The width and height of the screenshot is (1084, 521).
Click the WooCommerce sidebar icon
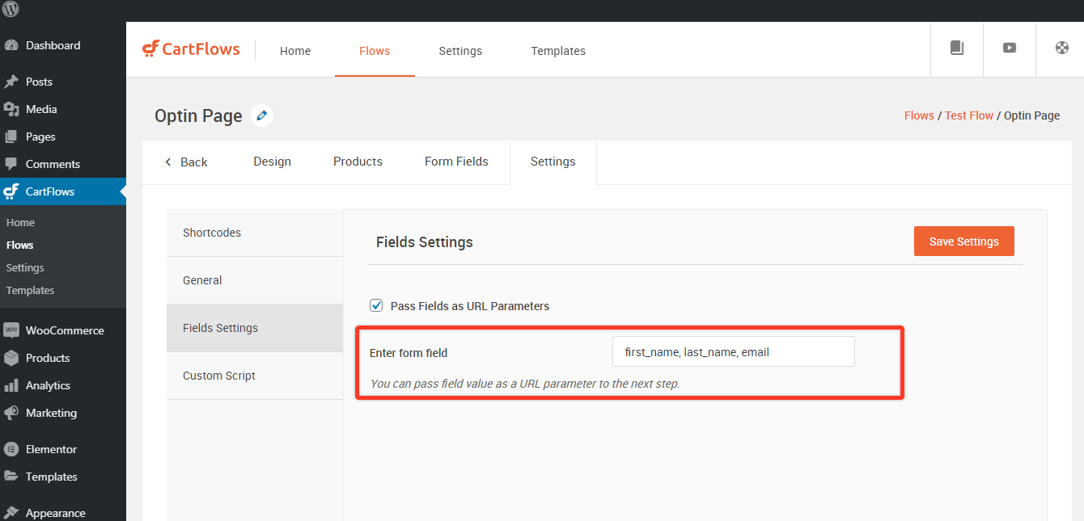pos(11,330)
